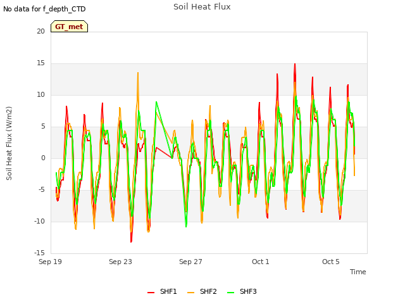
Task: Click the highest red SHF1 peak near 15
Action: tap(295, 64)
